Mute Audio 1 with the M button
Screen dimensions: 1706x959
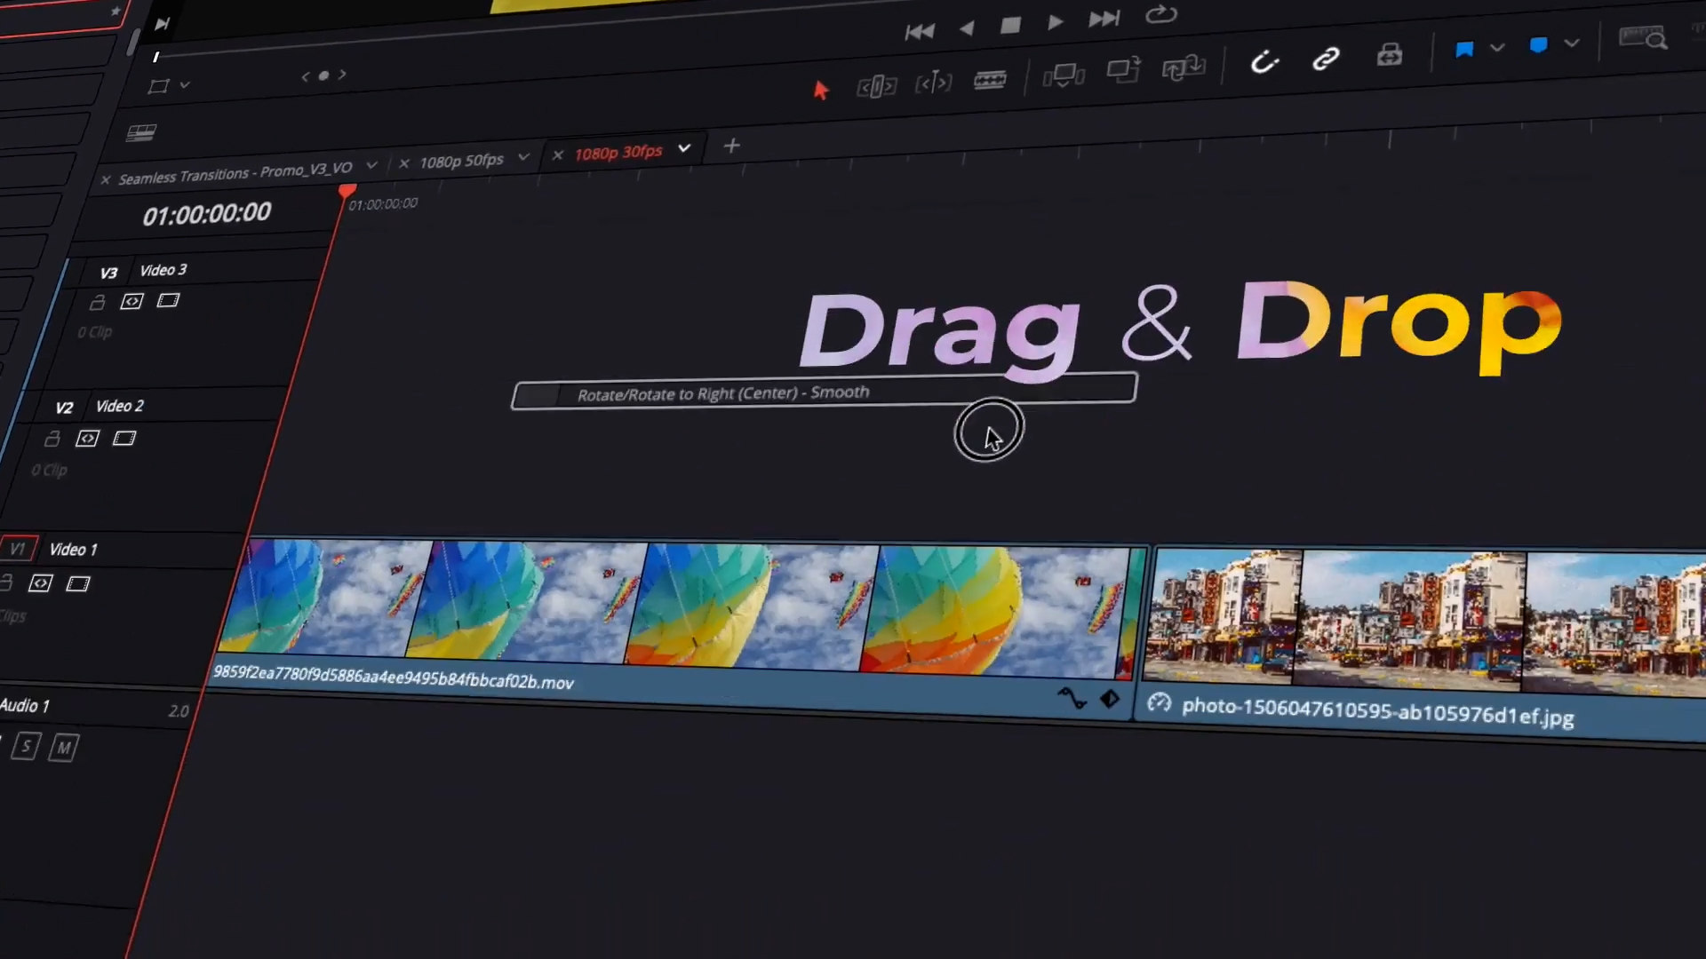[x=63, y=748]
